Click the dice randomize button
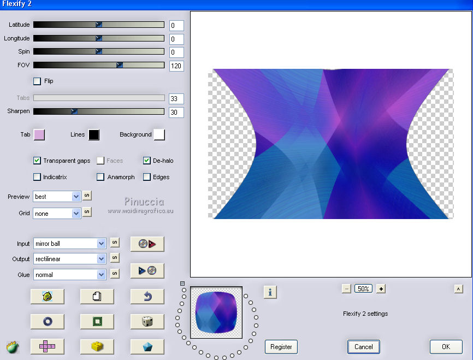This screenshot has height=360, width=473. coord(147,321)
